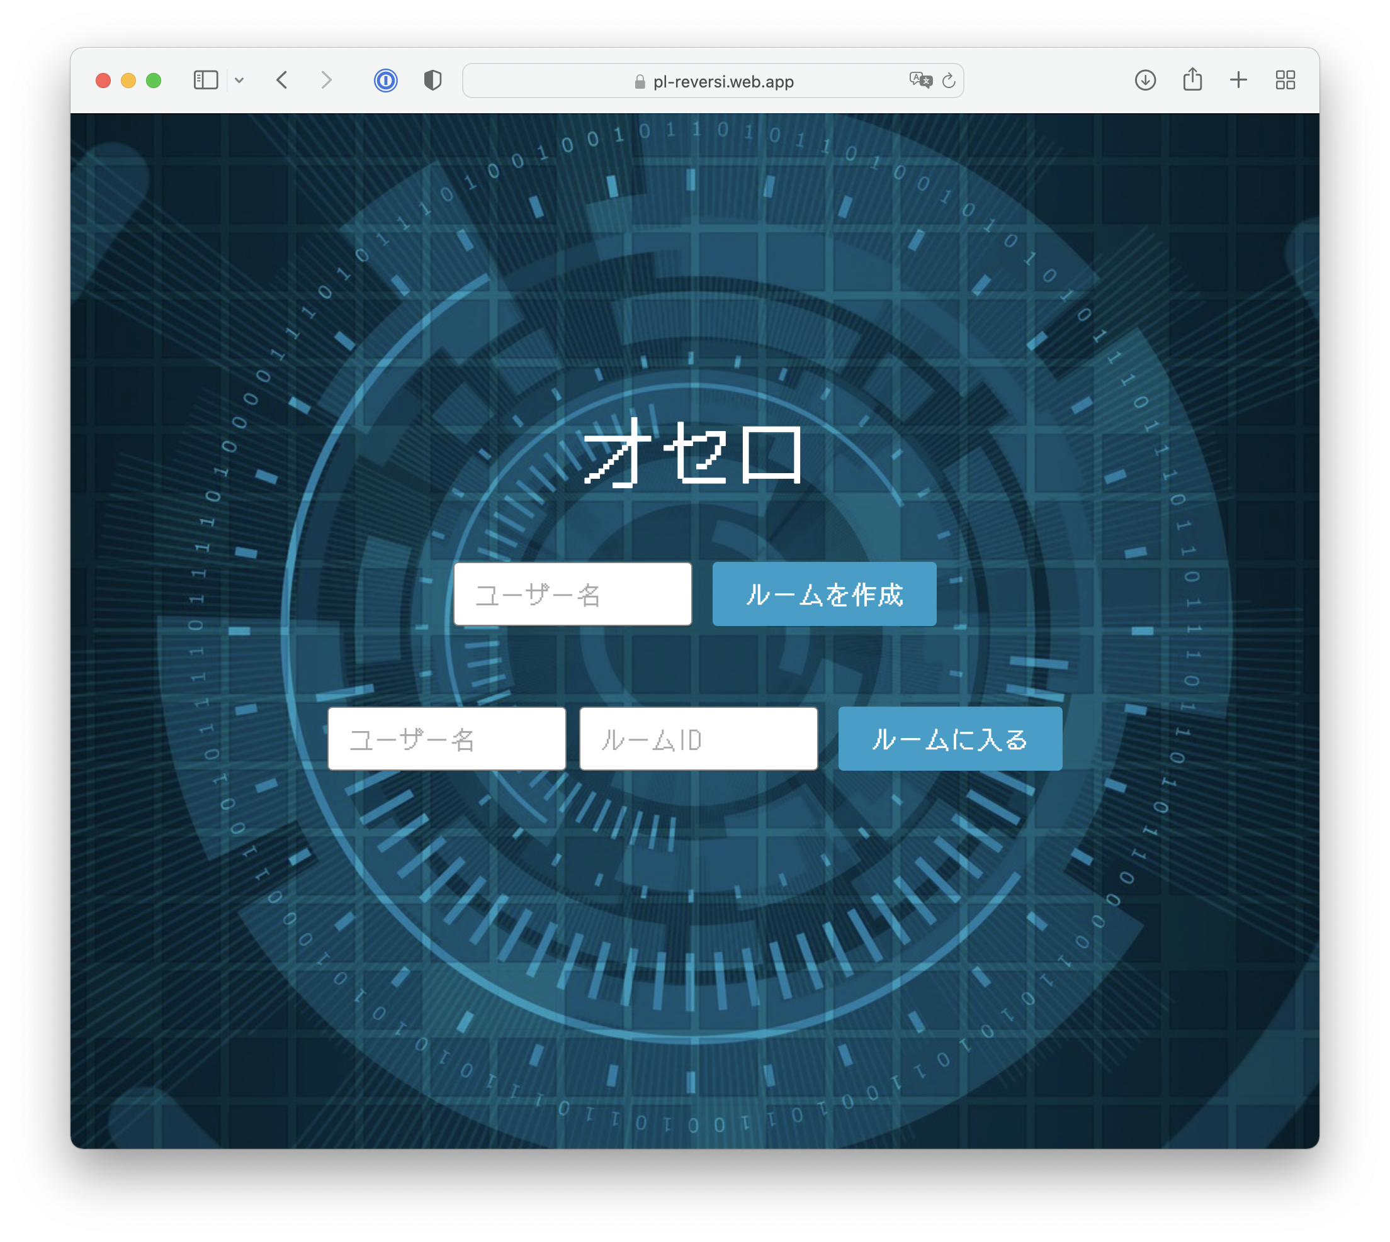Image resolution: width=1390 pixels, height=1242 pixels.
Task: Open the Share menu icon
Action: point(1192,80)
